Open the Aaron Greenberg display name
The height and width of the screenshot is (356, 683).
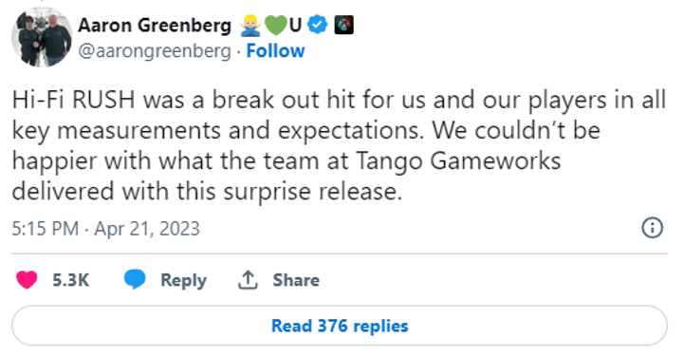pyautogui.click(x=155, y=26)
